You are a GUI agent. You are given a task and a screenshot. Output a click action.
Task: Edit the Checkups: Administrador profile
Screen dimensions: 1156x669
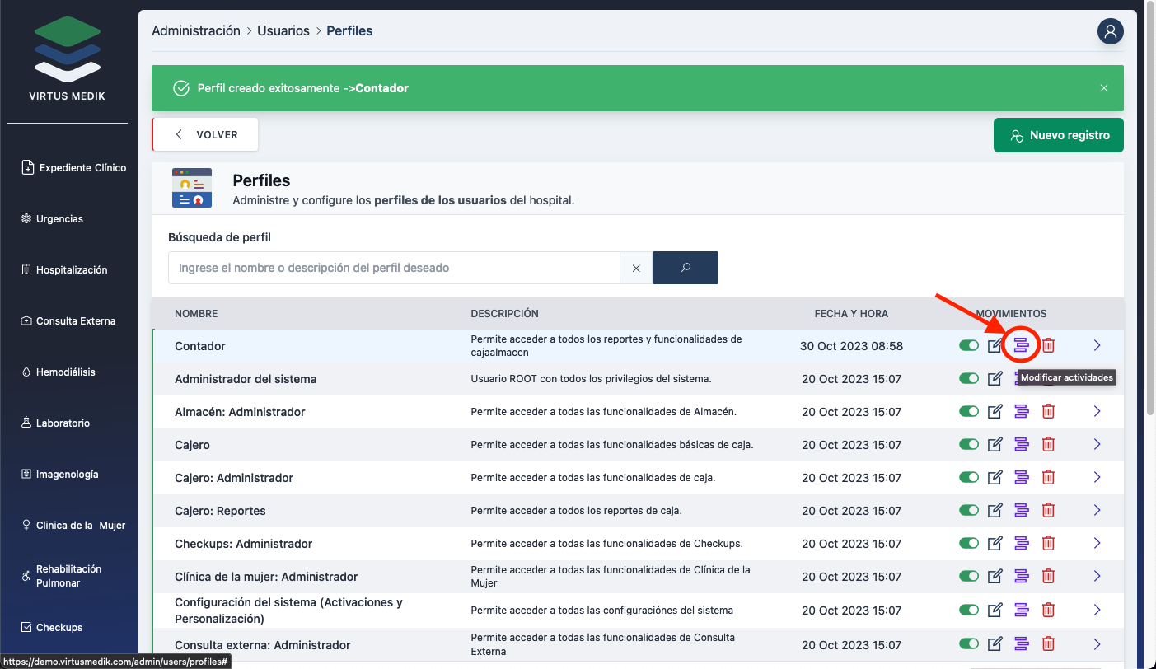click(x=995, y=544)
